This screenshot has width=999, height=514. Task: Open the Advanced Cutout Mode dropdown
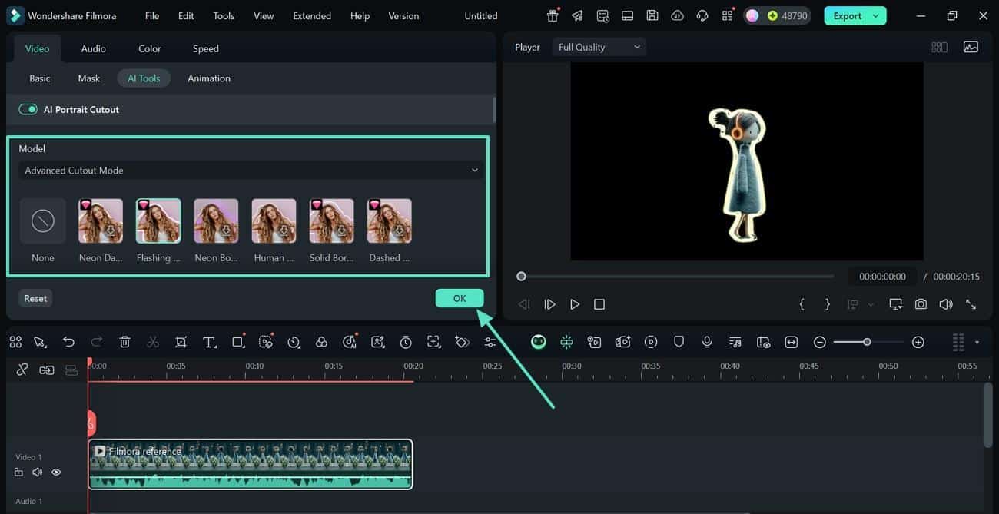click(251, 170)
